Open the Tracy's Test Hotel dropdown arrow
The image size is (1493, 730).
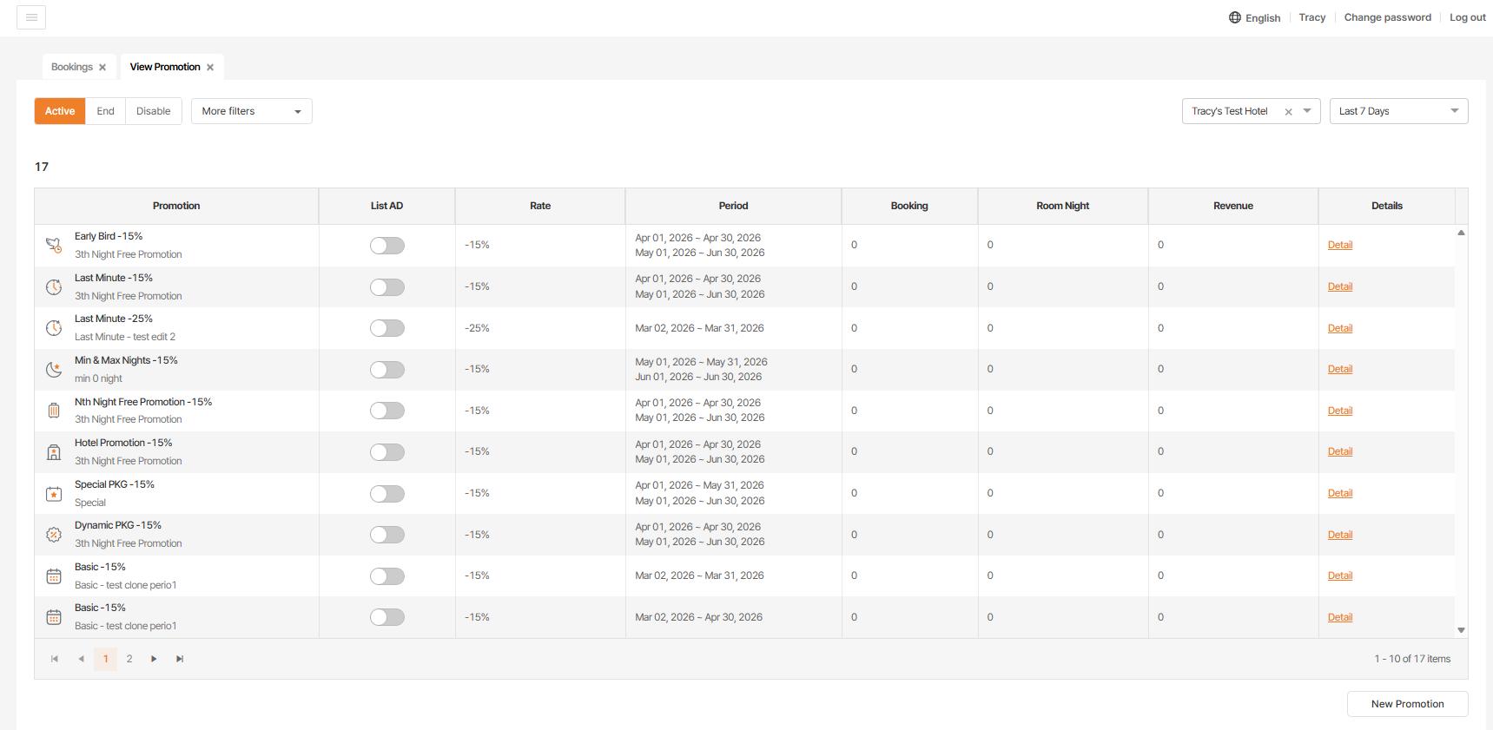(x=1307, y=111)
